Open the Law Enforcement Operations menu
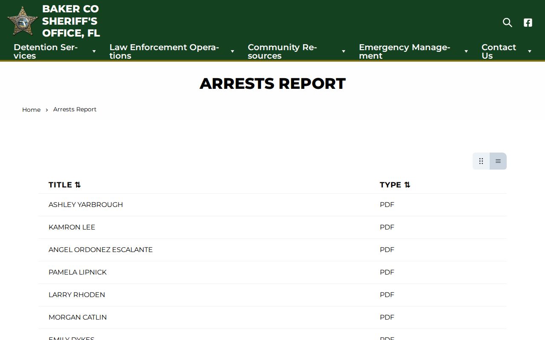The image size is (545, 340). tap(164, 51)
